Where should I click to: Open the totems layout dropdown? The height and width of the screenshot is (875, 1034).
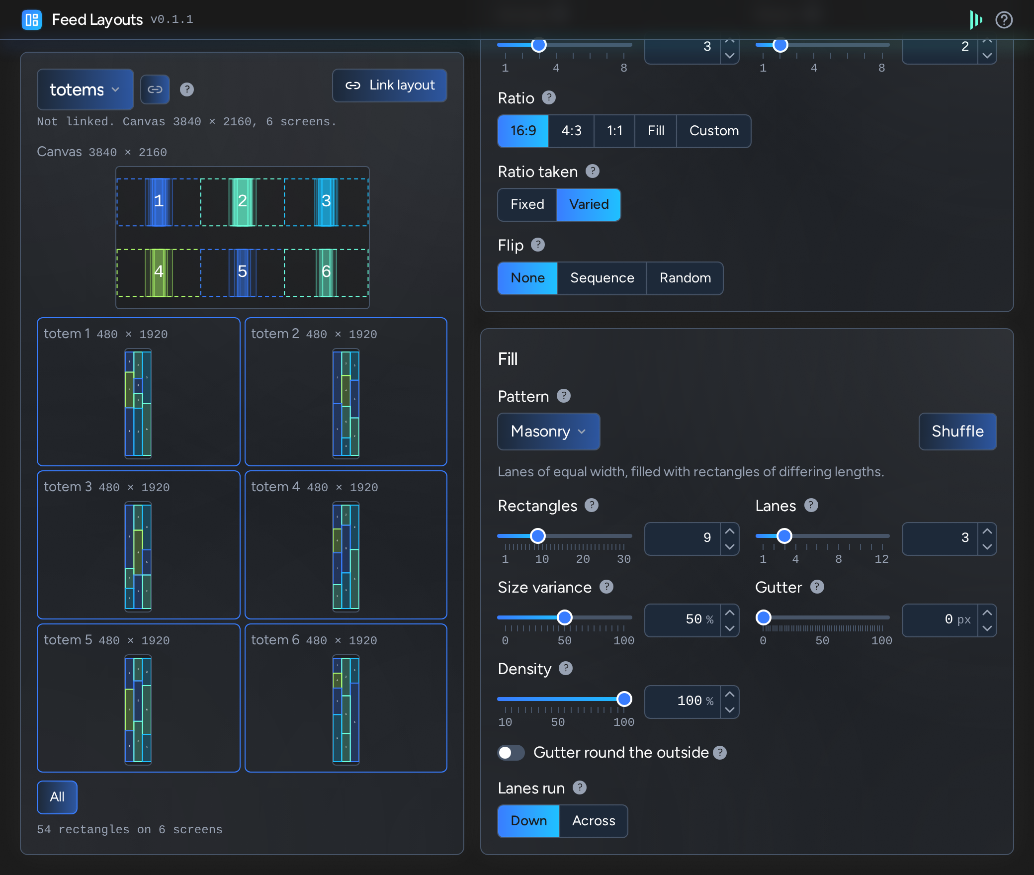point(86,89)
